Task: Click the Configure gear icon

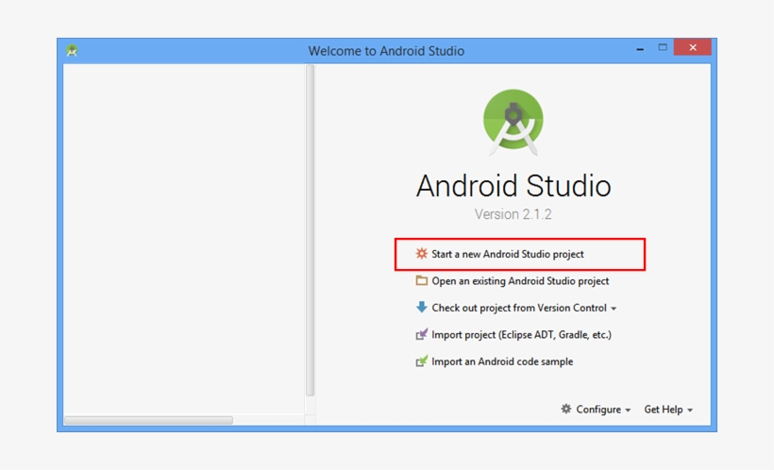Action: pos(566,409)
